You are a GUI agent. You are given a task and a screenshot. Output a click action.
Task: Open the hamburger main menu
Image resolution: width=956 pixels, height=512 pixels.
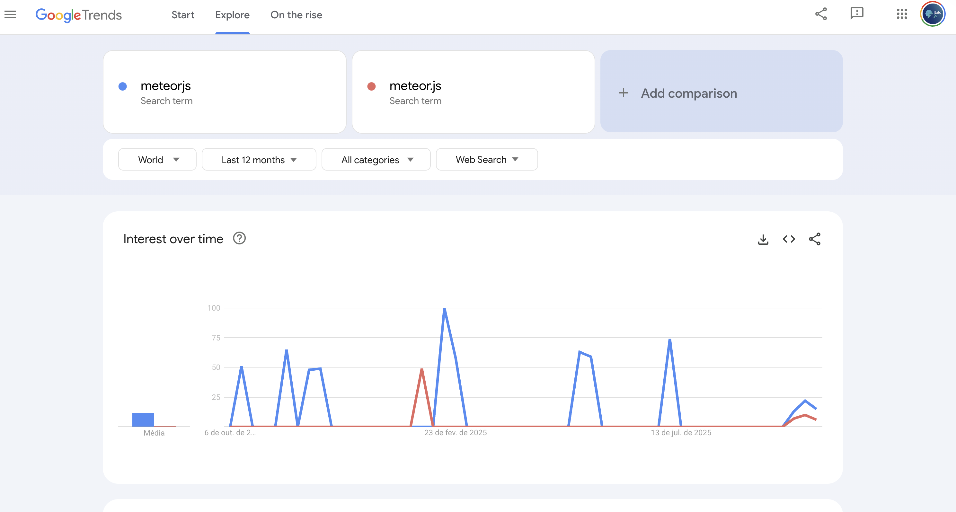point(10,15)
